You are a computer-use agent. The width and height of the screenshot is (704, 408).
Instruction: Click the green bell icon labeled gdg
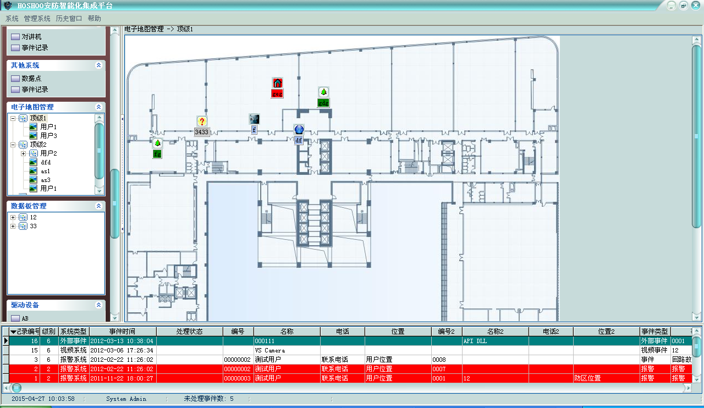tap(323, 92)
